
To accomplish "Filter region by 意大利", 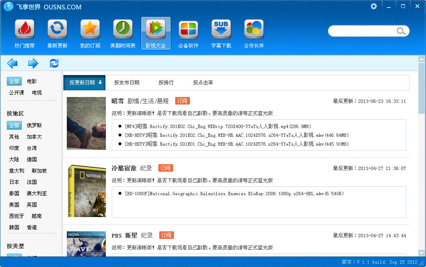I will point(16,170).
